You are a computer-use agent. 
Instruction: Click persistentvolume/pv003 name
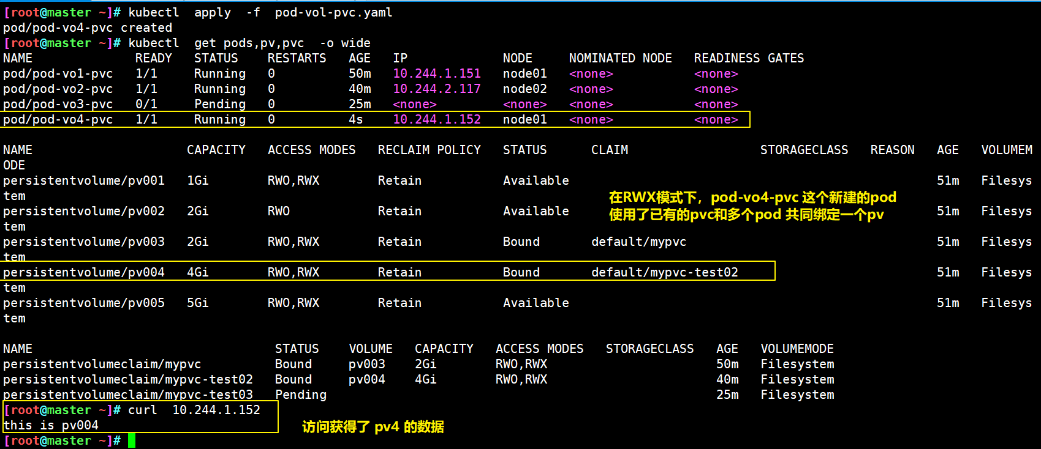click(x=84, y=242)
